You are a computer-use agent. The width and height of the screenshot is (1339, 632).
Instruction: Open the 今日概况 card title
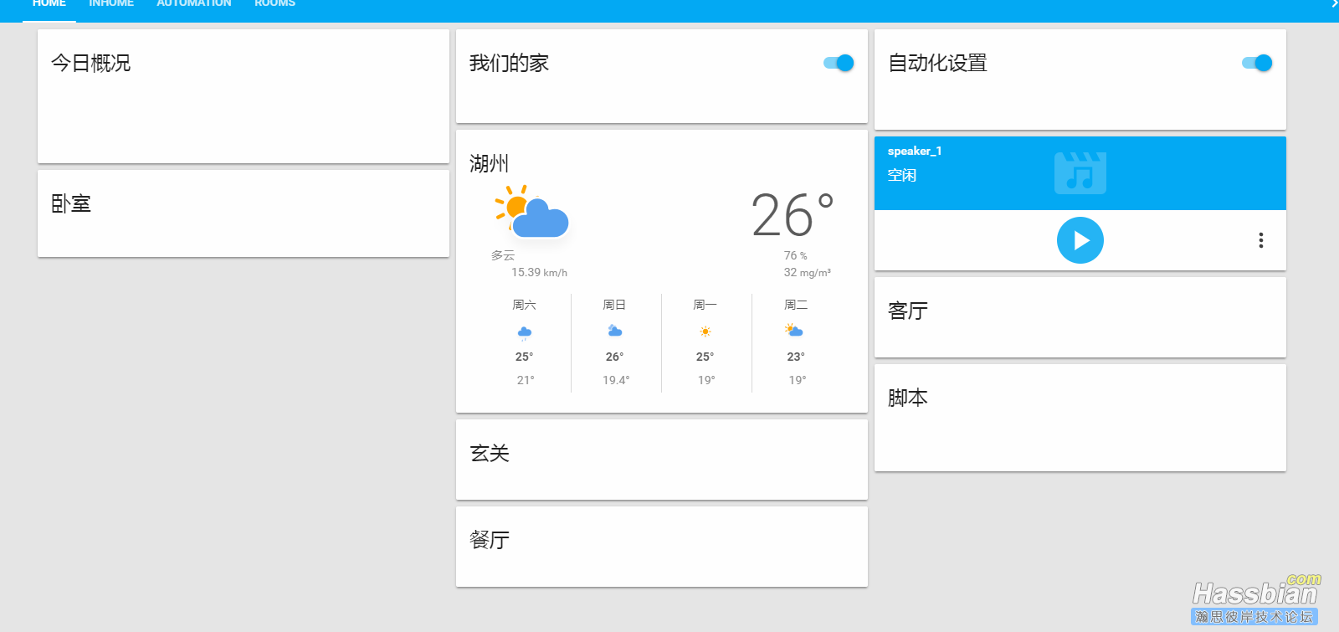(91, 64)
